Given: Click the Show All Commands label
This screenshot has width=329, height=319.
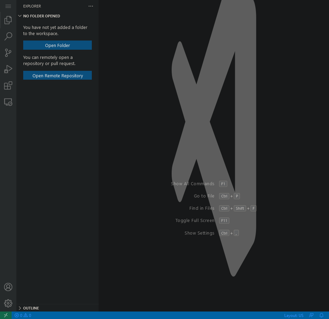Looking at the screenshot, I should (x=192, y=184).
